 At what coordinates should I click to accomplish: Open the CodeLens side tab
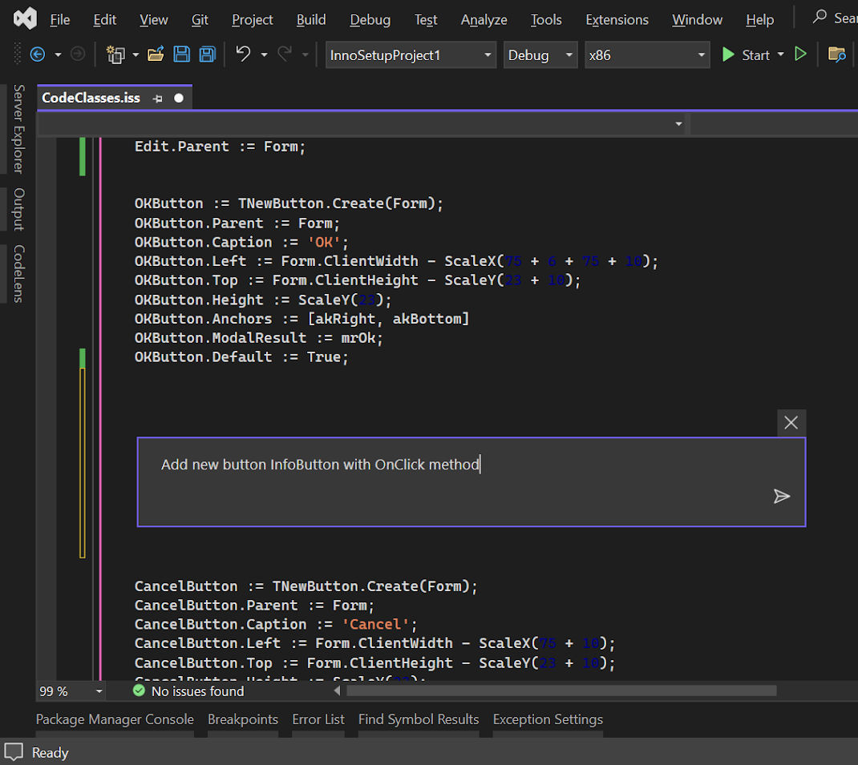(18, 273)
